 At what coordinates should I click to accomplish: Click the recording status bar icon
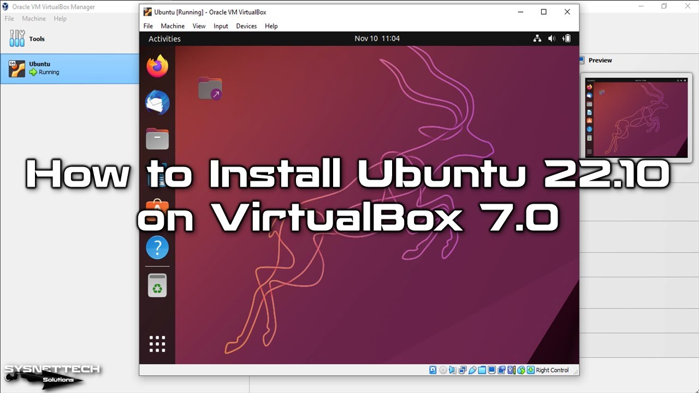(x=501, y=370)
